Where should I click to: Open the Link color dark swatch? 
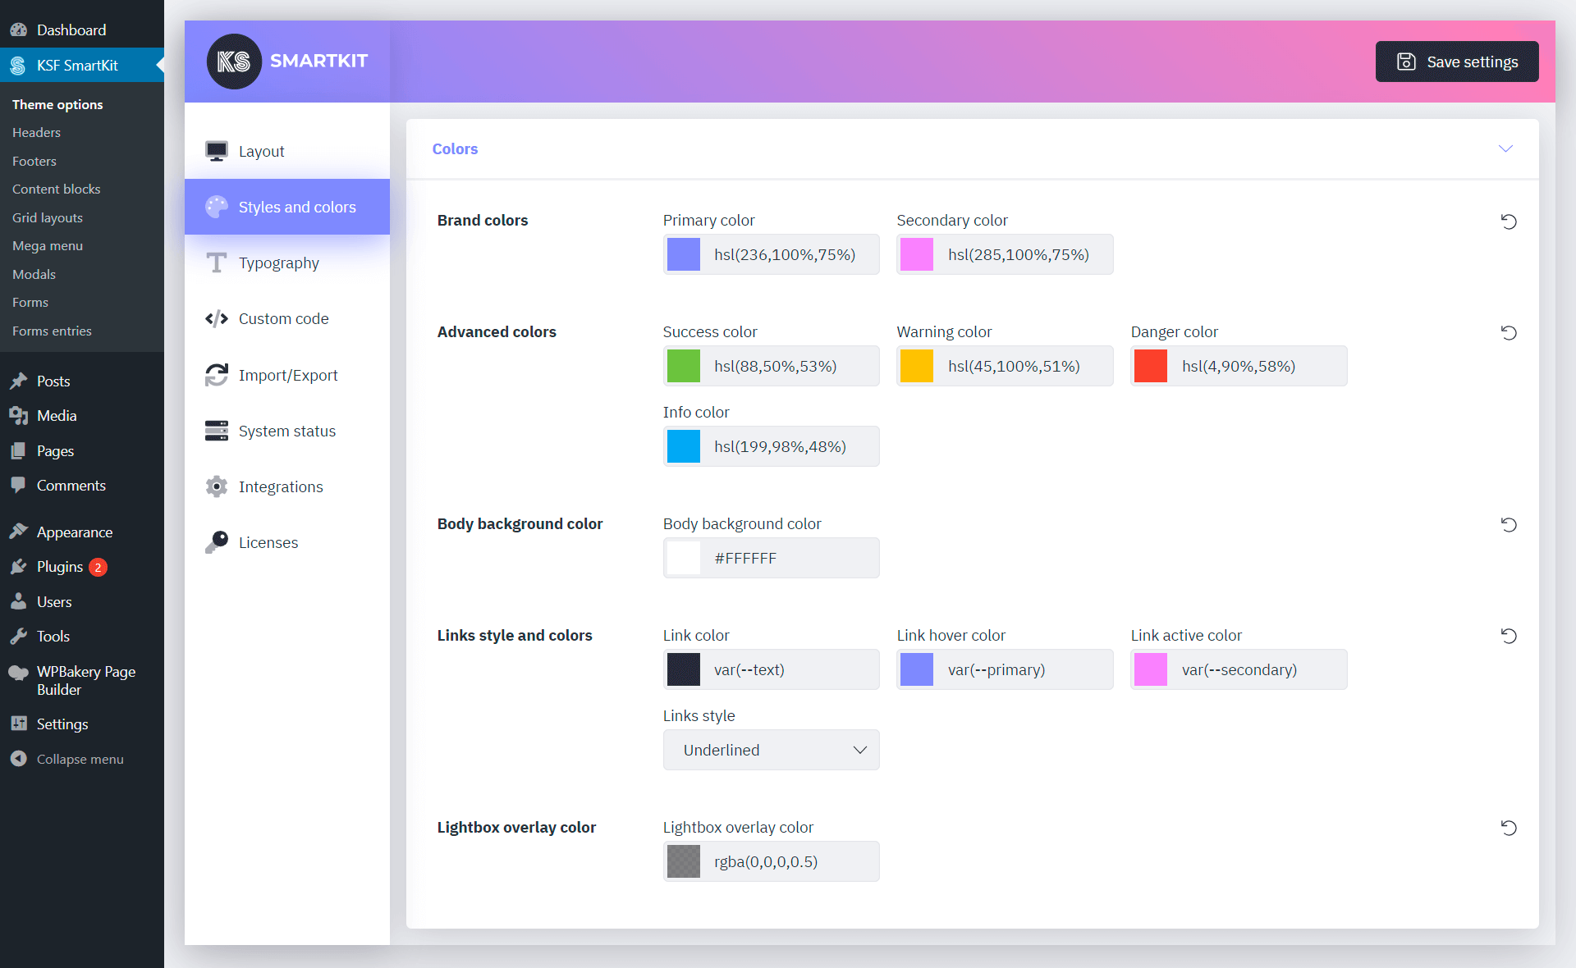(x=684, y=669)
